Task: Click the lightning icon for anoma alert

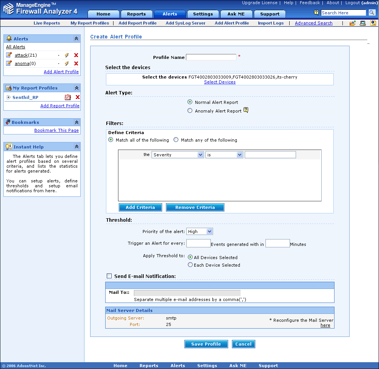Action: pyautogui.click(x=67, y=63)
